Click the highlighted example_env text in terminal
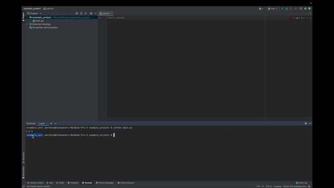The width and height of the screenshot is (334, 188). 34,135
